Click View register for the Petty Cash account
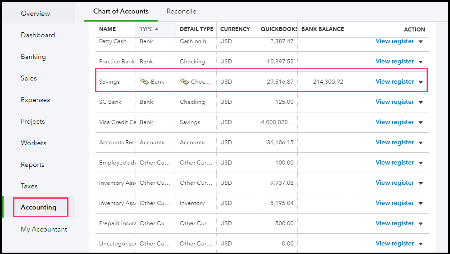Viewport: 450px width, 254px height. (395, 41)
